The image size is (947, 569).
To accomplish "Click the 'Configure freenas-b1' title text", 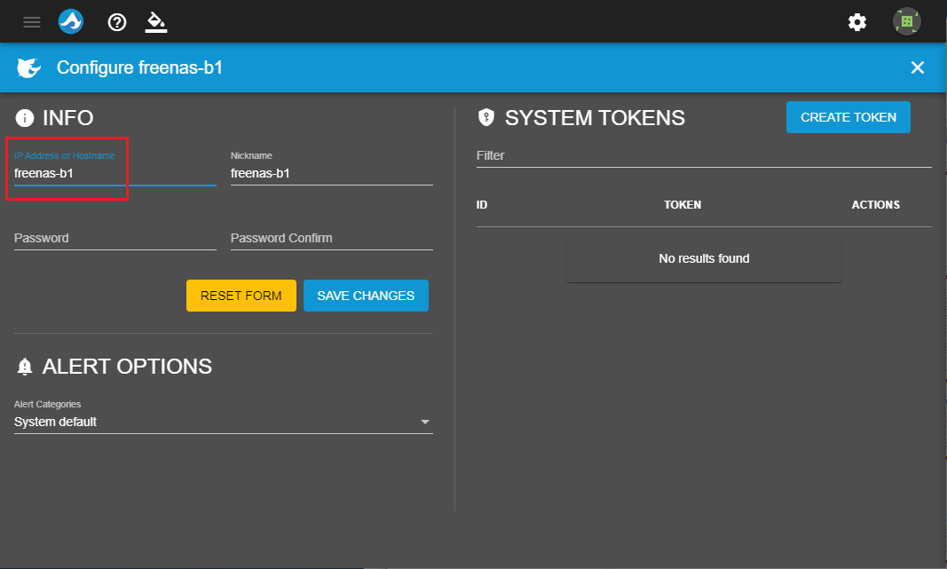I will click(139, 67).
